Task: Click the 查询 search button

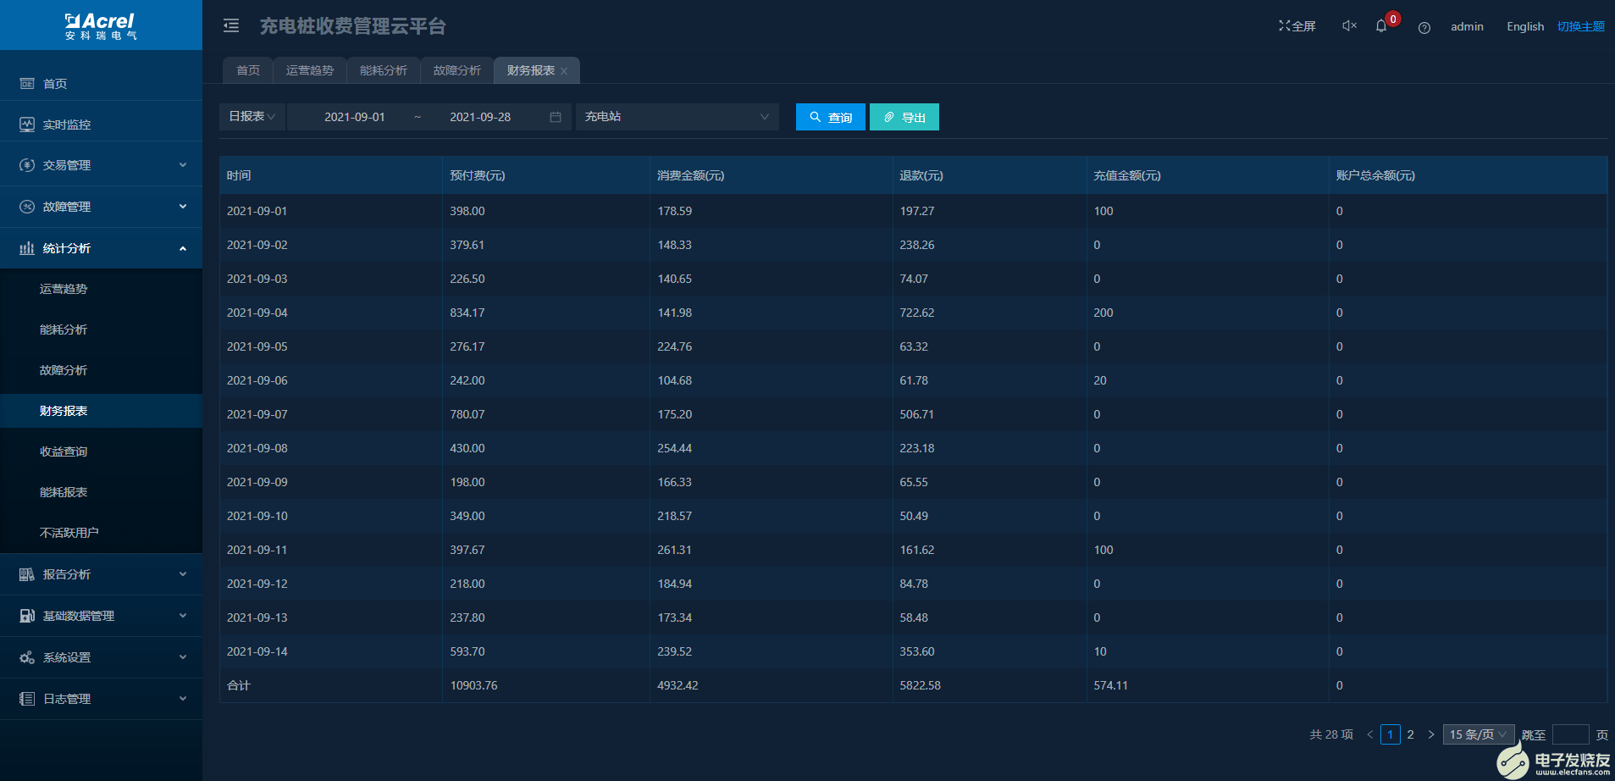Action: point(831,117)
